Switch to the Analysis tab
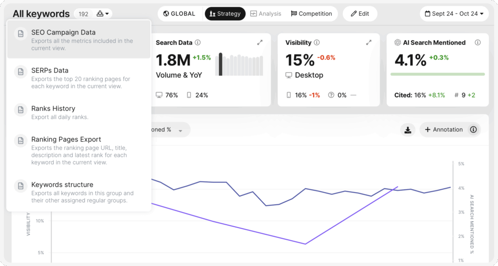The width and height of the screenshot is (498, 266). [x=266, y=14]
